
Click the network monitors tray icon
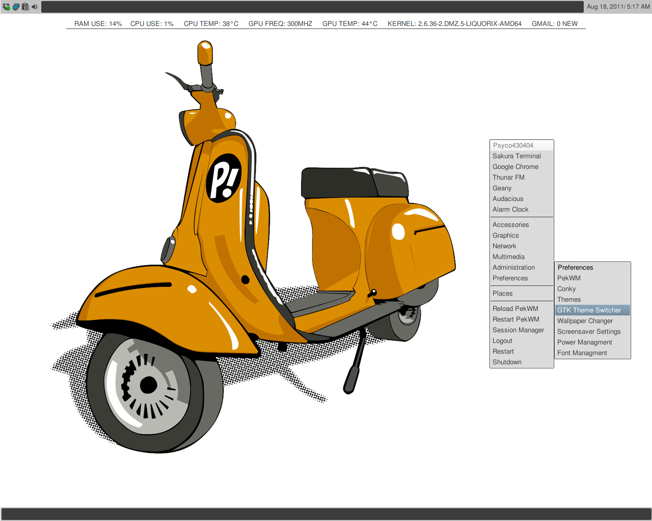(16, 7)
